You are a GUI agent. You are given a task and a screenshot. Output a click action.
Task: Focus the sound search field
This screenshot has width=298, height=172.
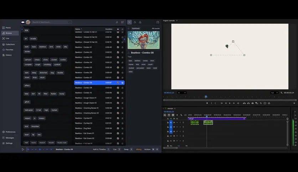(51, 22)
